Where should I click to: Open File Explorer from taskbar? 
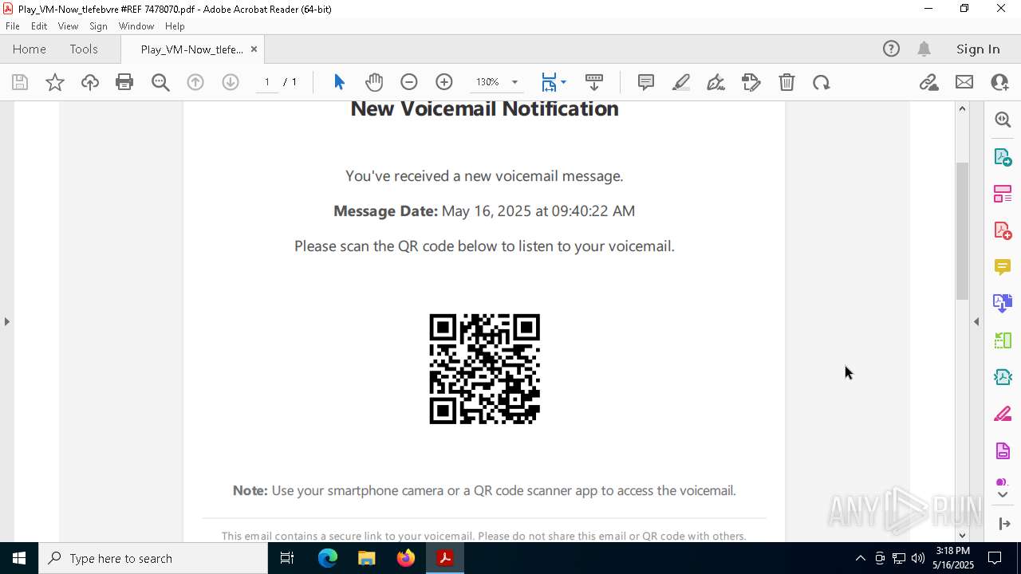coord(367,558)
